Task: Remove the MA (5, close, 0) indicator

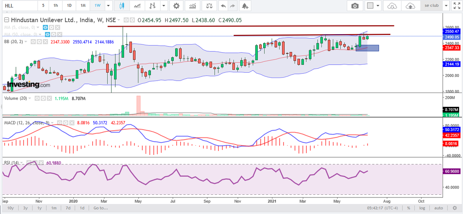Action: pos(57,28)
